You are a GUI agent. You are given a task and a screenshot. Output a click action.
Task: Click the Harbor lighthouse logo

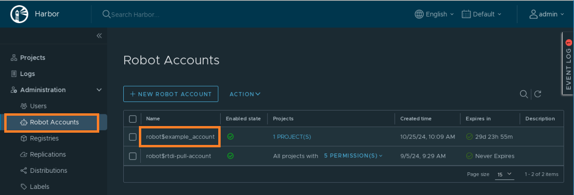(19, 14)
